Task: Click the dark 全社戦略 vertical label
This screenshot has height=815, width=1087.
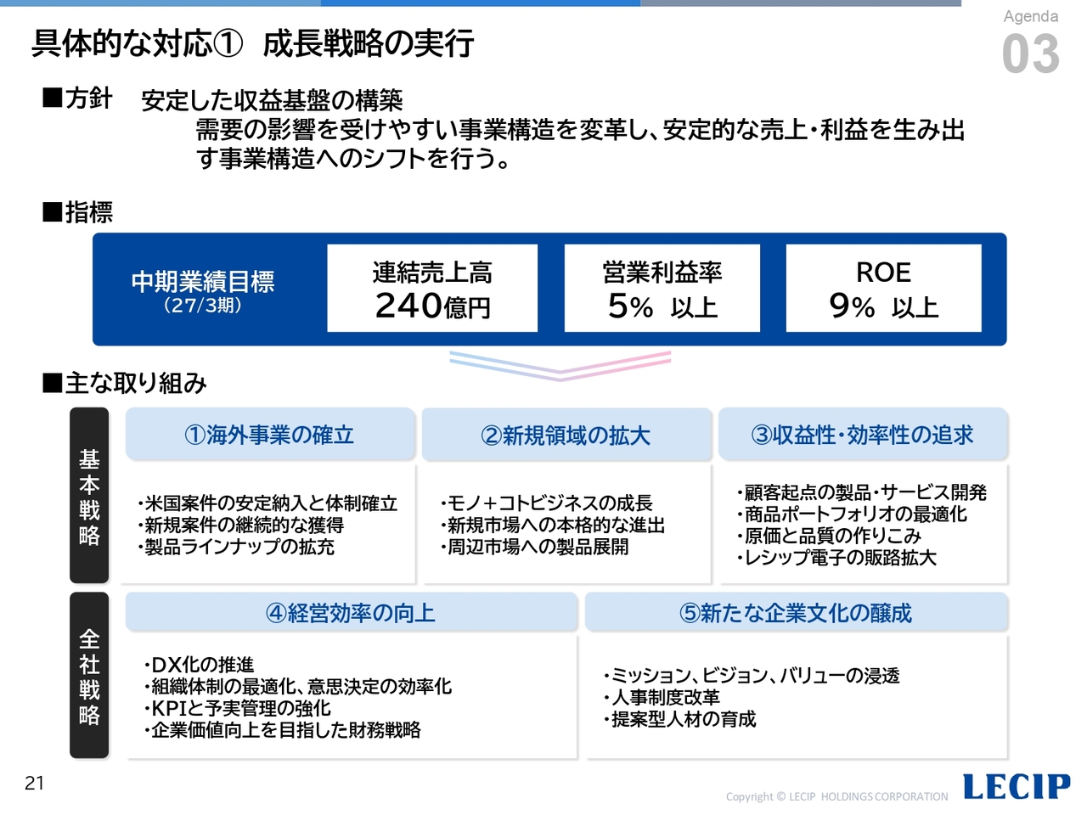Action: coord(89,675)
